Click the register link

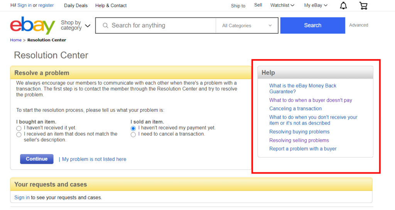pos(46,5)
